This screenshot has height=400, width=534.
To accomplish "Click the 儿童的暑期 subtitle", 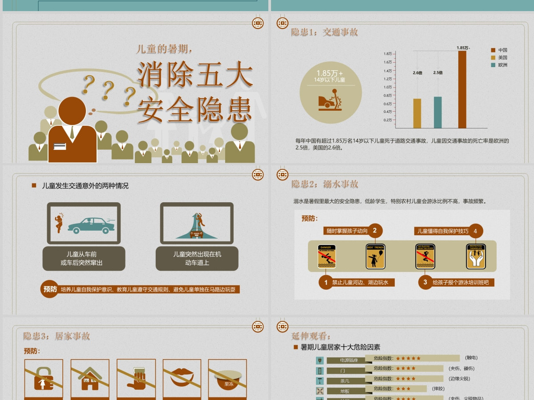I will [x=164, y=49].
